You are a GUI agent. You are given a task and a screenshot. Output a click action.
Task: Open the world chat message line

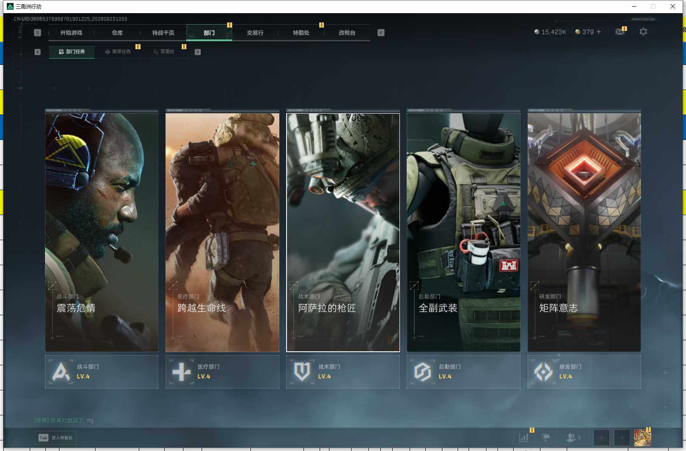(64, 420)
